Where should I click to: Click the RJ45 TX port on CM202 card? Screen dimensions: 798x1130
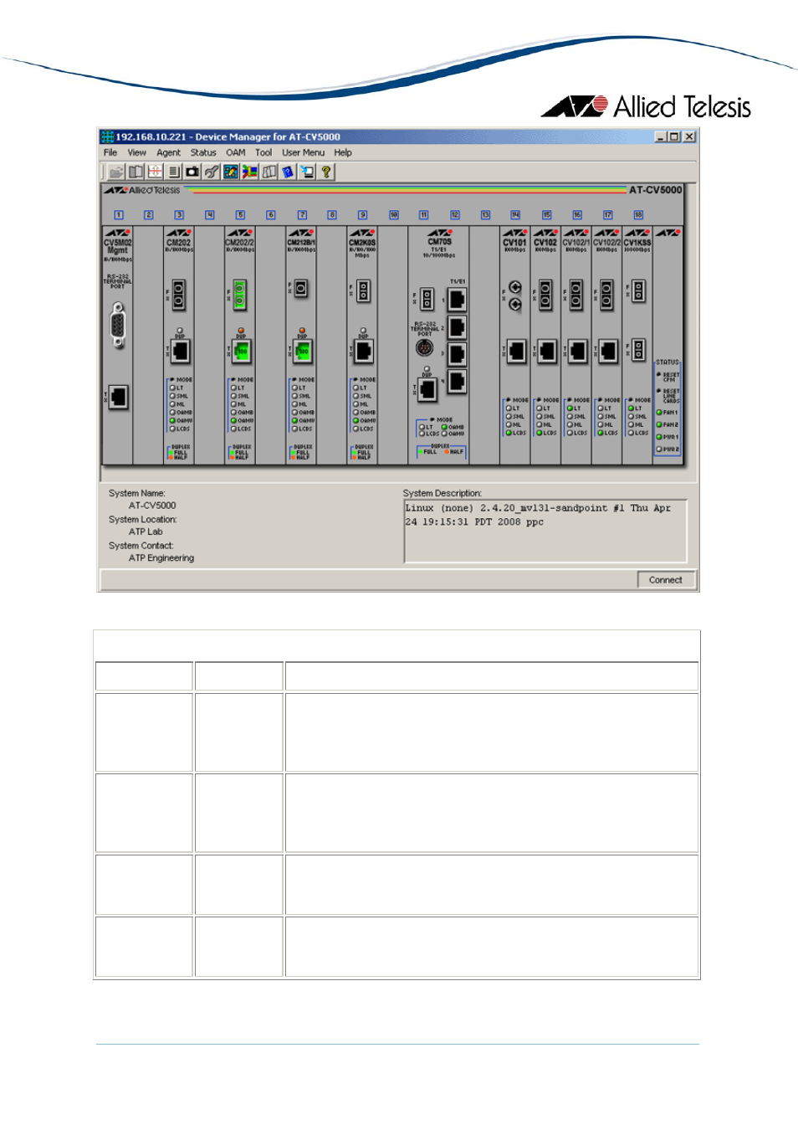(x=180, y=352)
